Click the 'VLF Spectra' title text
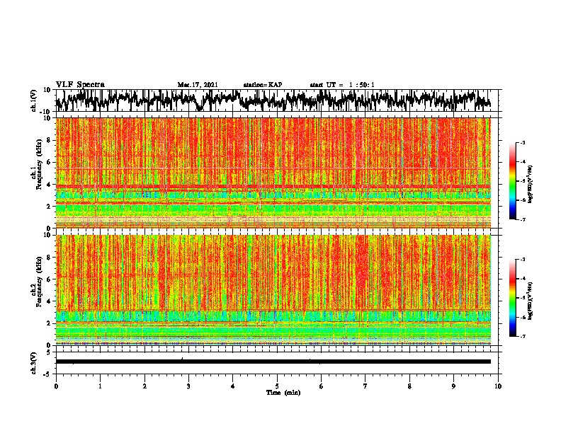The height and width of the screenshot is (433, 561). coord(80,85)
